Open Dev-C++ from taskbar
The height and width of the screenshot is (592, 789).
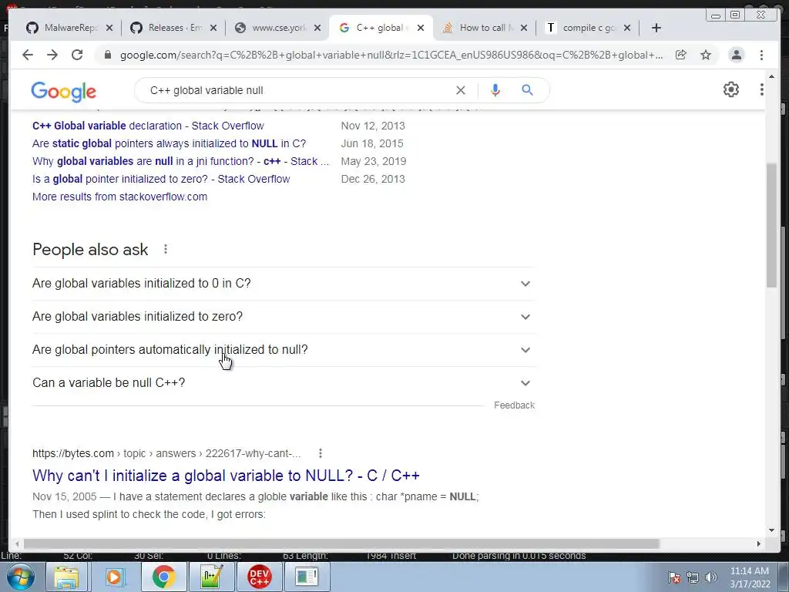259,577
